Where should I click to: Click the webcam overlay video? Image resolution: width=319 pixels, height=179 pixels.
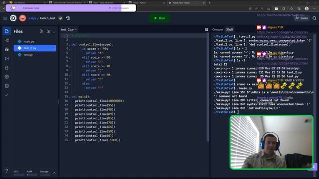271,142
